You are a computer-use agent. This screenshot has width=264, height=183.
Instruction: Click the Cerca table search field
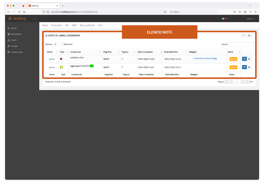click(240, 44)
